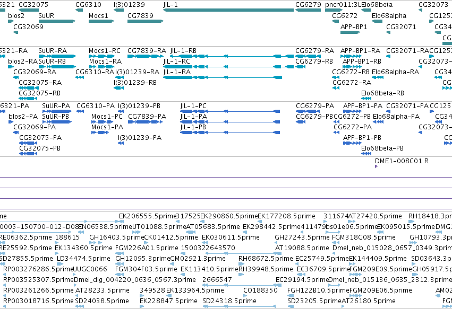Select the RP003018716.5prime EST label
Viewport: 452px width, 309px height.
tap(39, 301)
